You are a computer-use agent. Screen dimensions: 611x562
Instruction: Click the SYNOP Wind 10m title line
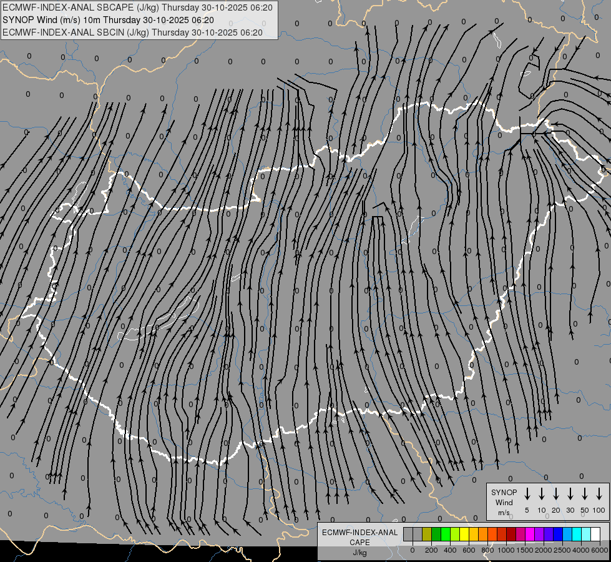[108, 20]
